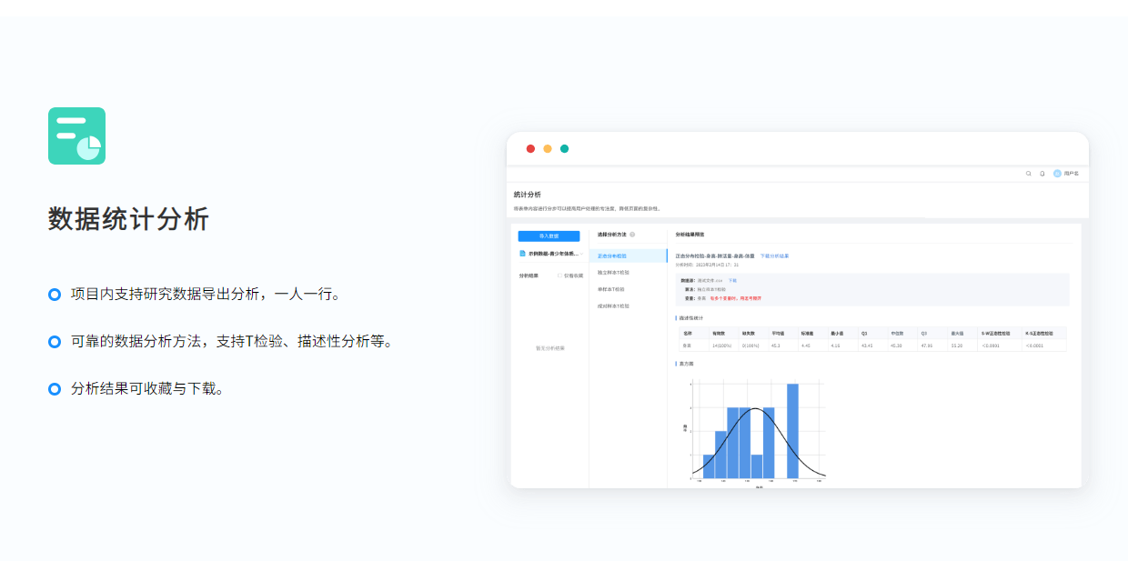Select 独立样本T检验 method
The image size is (1128, 561).
click(612, 273)
